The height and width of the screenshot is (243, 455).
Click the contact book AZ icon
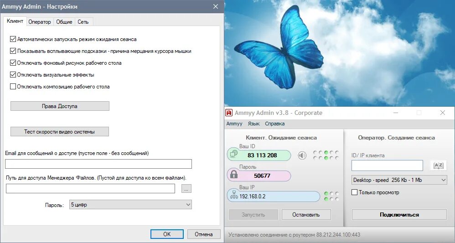(438, 165)
